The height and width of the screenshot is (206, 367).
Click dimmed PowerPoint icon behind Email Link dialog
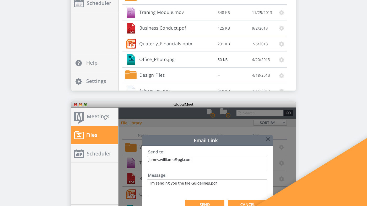[x=131, y=194]
